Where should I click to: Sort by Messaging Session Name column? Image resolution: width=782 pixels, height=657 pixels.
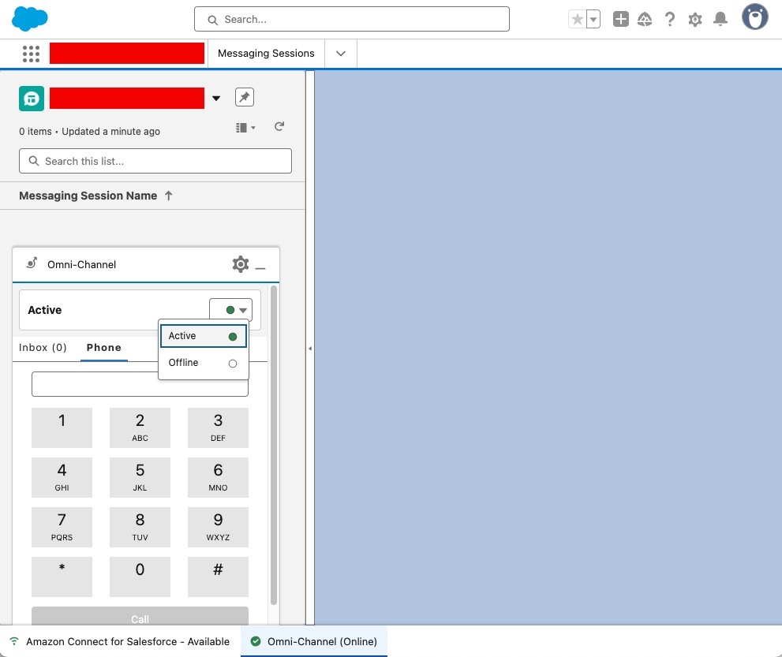pos(95,196)
